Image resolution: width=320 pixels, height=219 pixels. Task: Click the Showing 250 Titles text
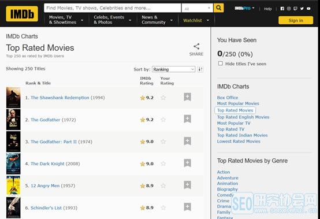25,69
